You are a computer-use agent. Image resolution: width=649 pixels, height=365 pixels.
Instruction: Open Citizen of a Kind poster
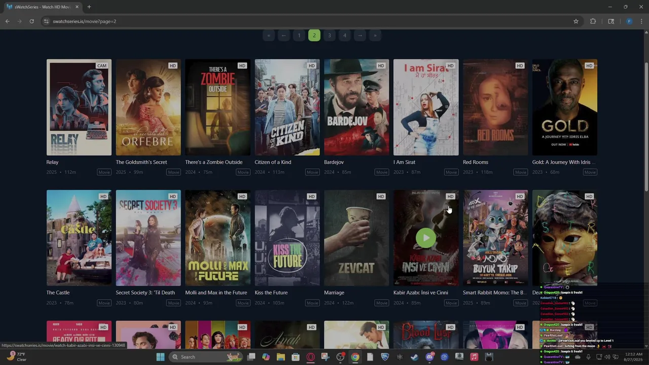tap(287, 107)
